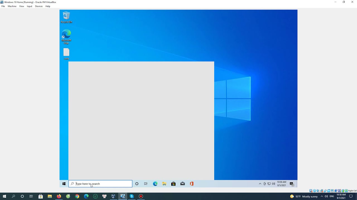Open host taskbar search magnifier
Viewport: 357px width, 200px height.
coord(13,196)
